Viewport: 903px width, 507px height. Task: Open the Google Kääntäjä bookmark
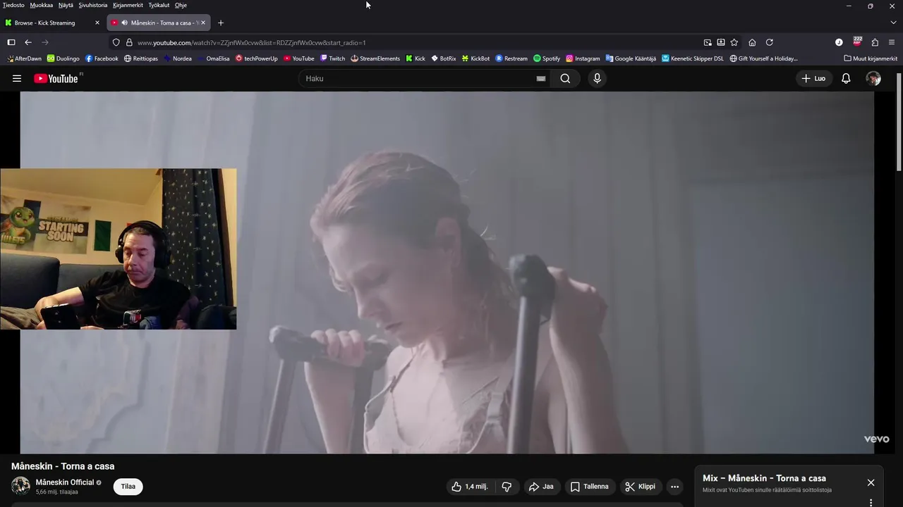pos(631,58)
